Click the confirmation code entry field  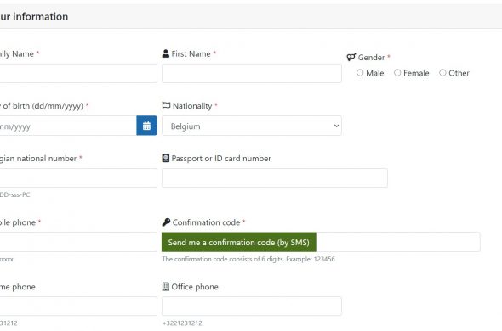(x=398, y=242)
